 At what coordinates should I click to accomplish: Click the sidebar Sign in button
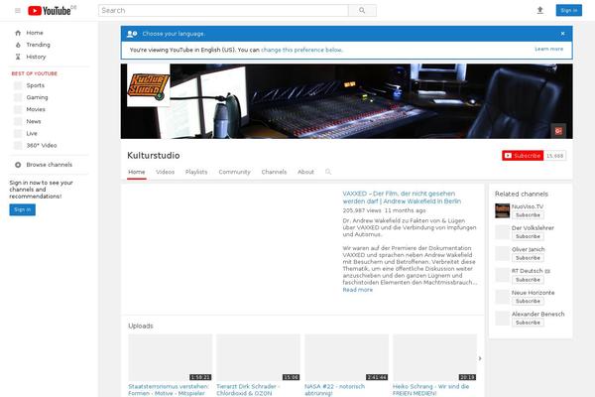tap(23, 209)
